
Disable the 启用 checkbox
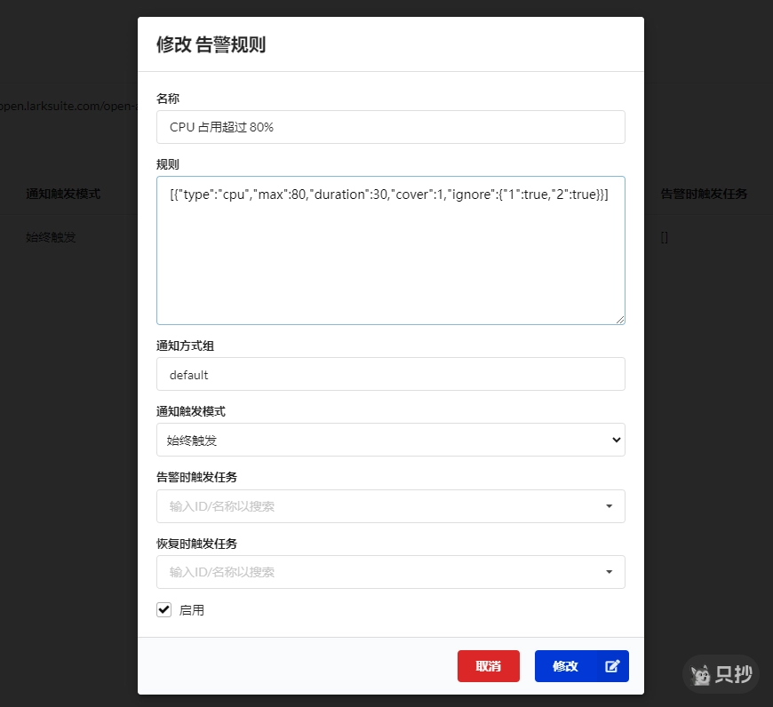coord(163,609)
